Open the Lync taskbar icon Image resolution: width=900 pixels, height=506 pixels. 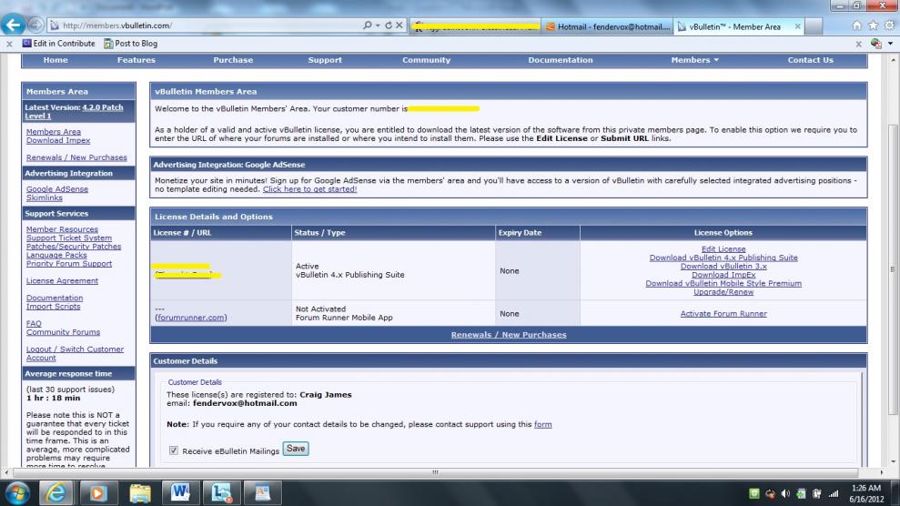[221, 492]
